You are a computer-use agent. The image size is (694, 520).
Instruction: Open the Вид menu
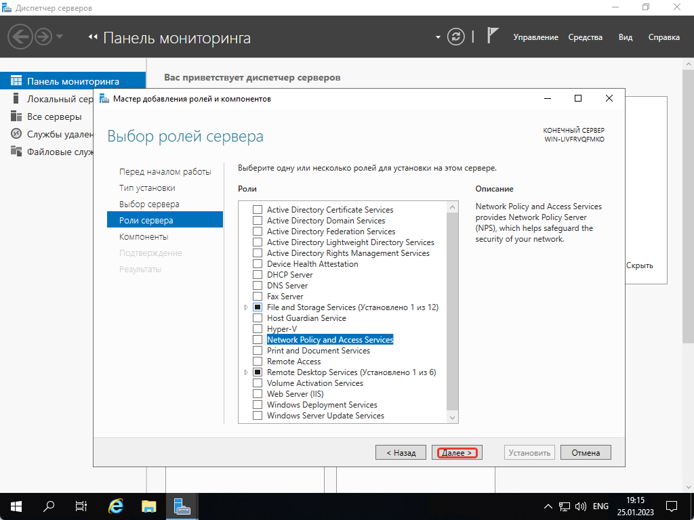coord(625,37)
